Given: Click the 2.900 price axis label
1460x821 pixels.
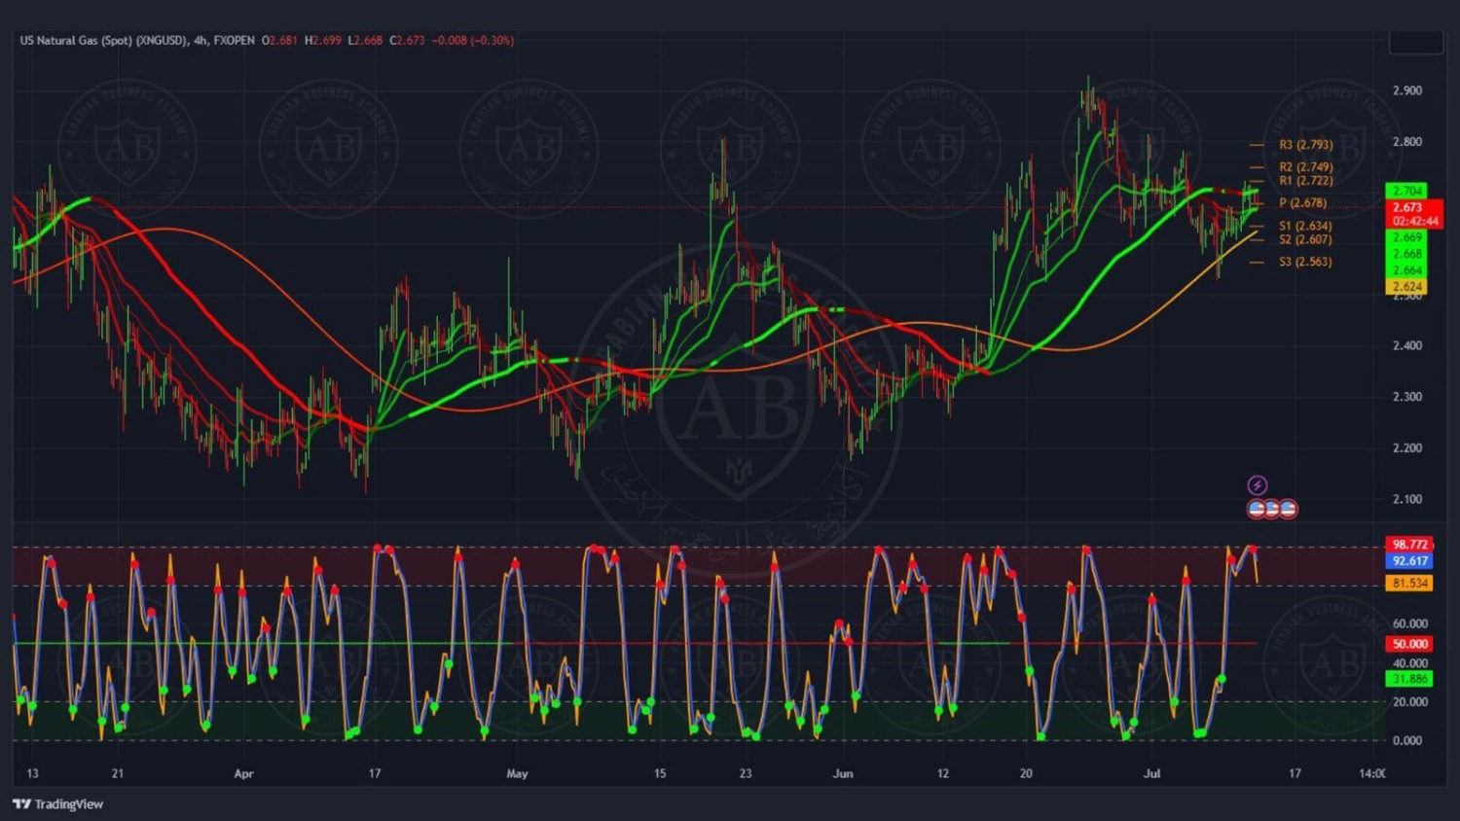Looking at the screenshot, I should (1407, 91).
